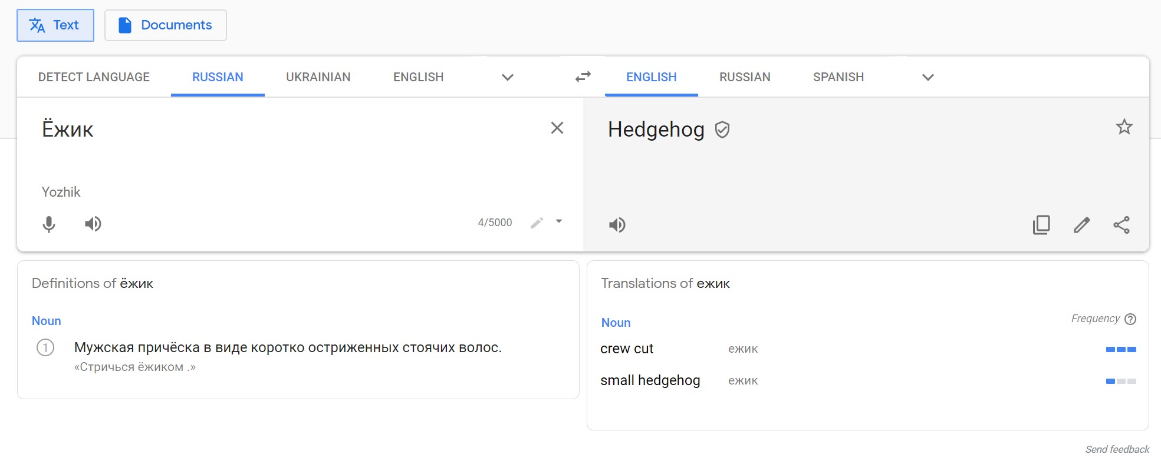The width and height of the screenshot is (1161, 474).
Task: Select Ukrainian as source language
Action: click(318, 77)
